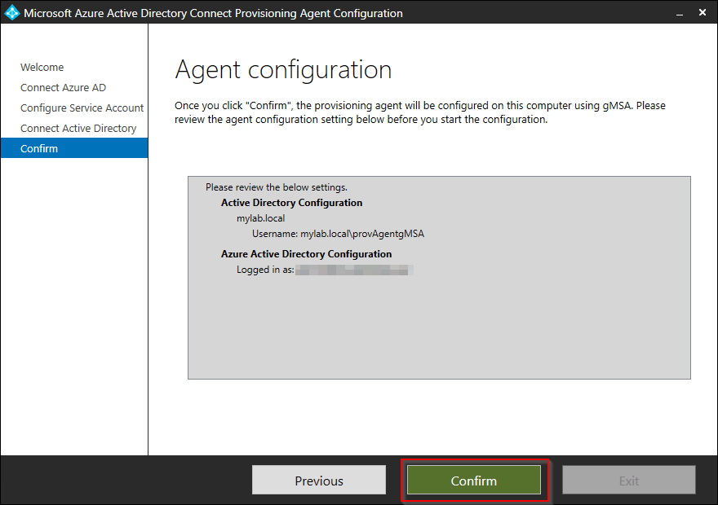
Task: Close the configuration wizard window
Action: (702, 13)
